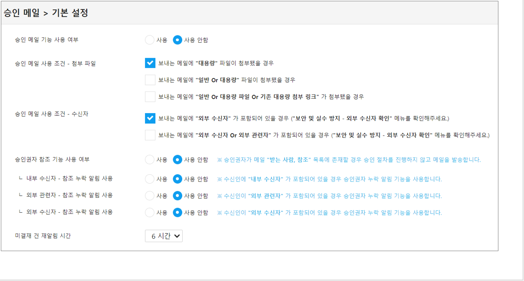
Task: Click the '승인 메일 사용 조건 - 첨부 파일' label
Action: click(55, 64)
